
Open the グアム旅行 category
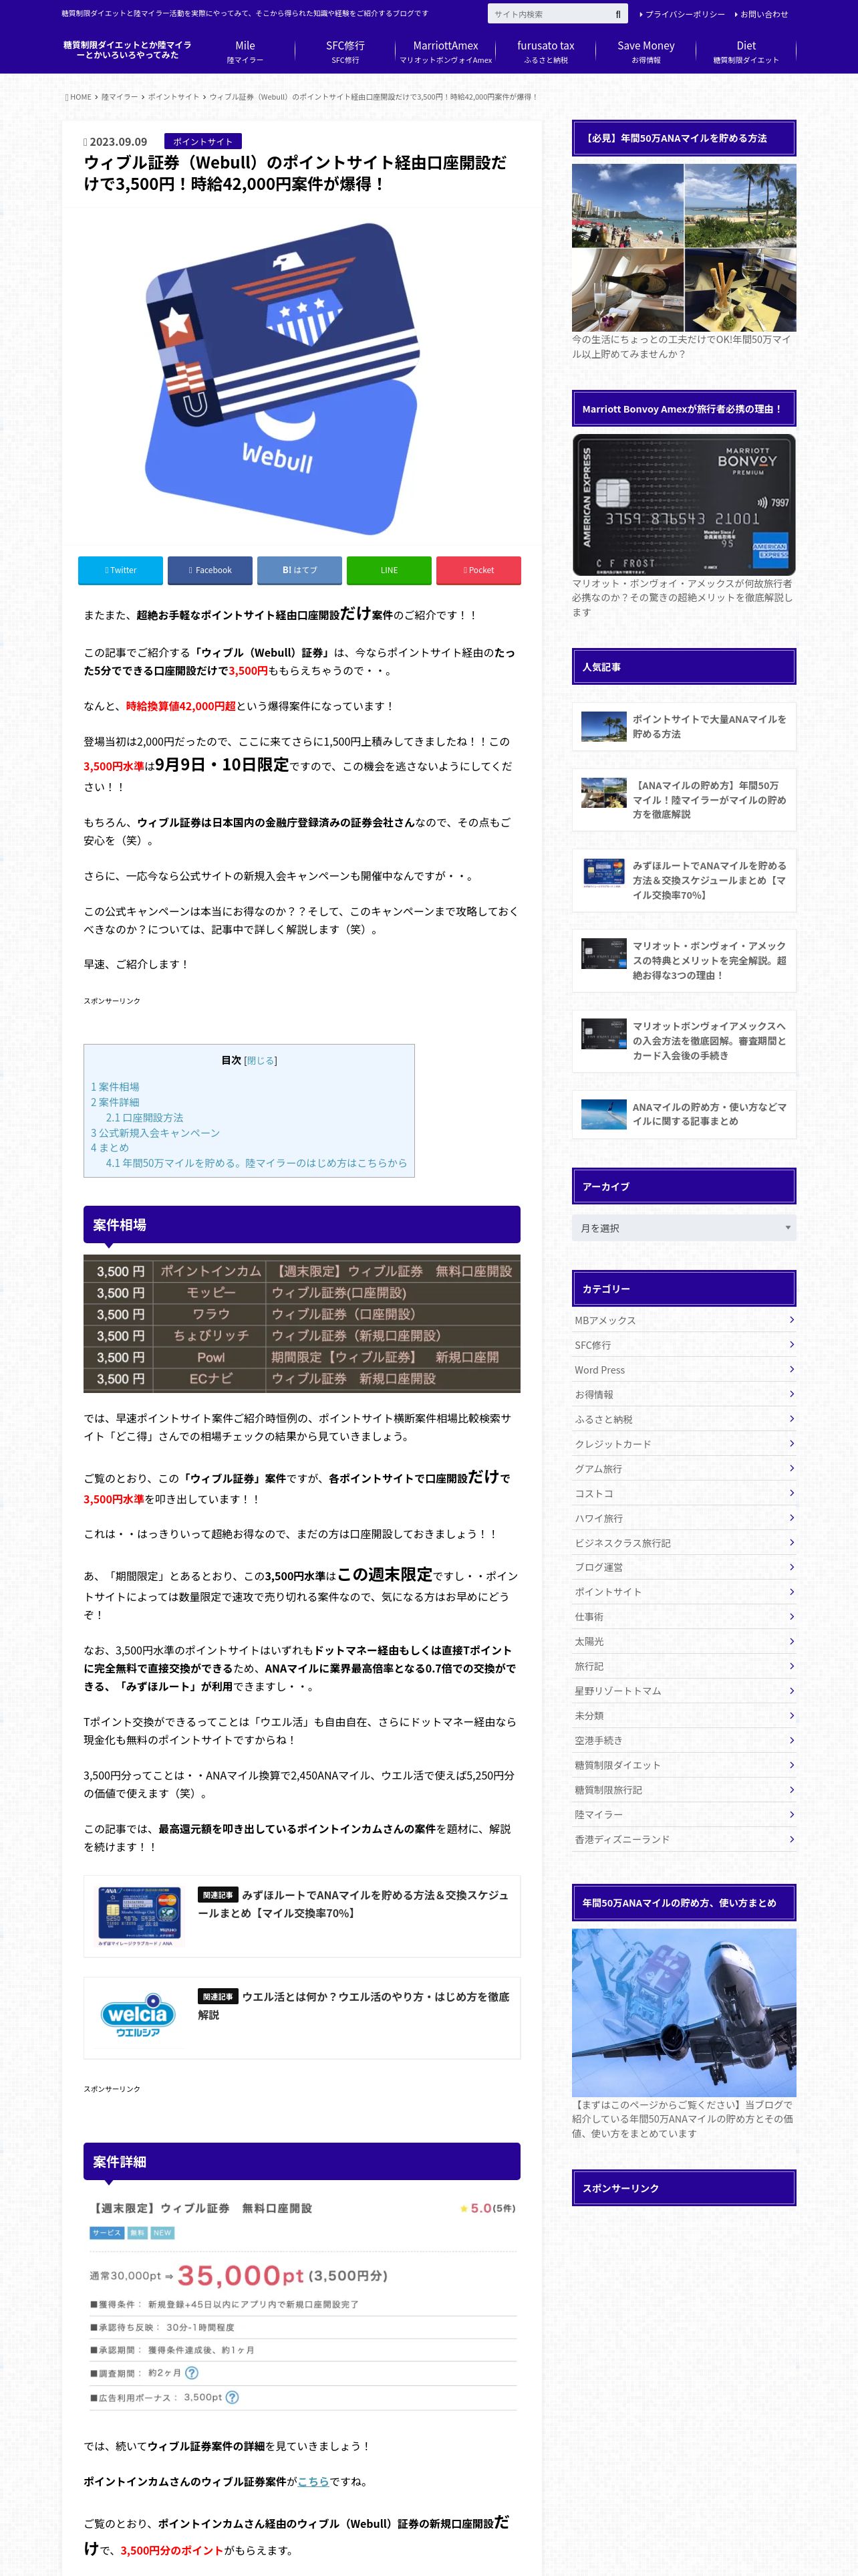tap(683, 1468)
